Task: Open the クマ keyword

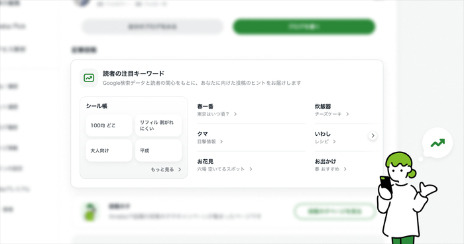Action: (x=203, y=134)
